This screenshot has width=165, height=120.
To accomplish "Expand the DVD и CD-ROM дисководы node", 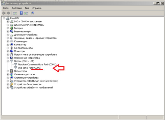I will click(x=8, y=22).
